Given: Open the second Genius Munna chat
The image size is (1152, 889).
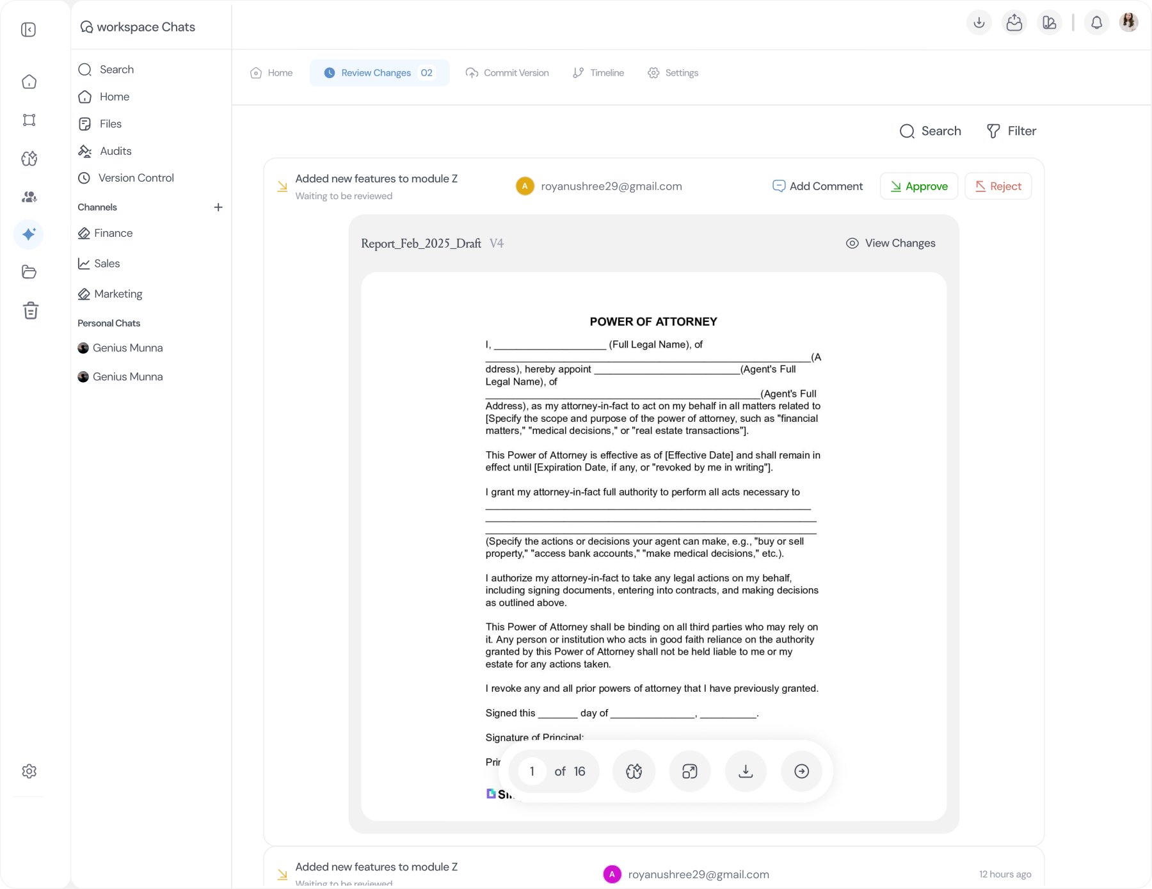Looking at the screenshot, I should point(120,377).
